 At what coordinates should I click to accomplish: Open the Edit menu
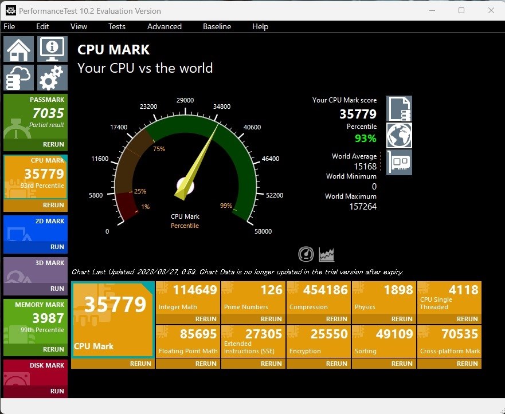tap(42, 26)
